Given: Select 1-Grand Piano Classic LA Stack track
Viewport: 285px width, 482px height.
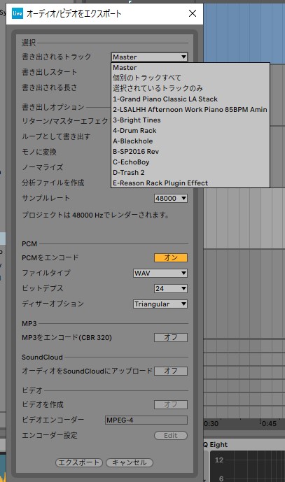Looking at the screenshot, I should click(190, 99).
